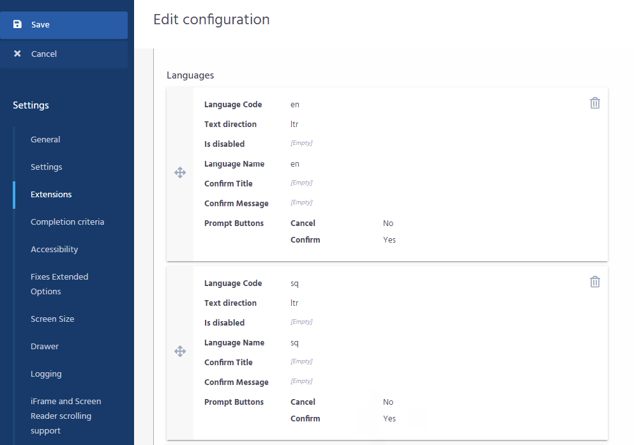634x445 pixels.
Task: Open the Drawer settings section
Action: coord(45,346)
